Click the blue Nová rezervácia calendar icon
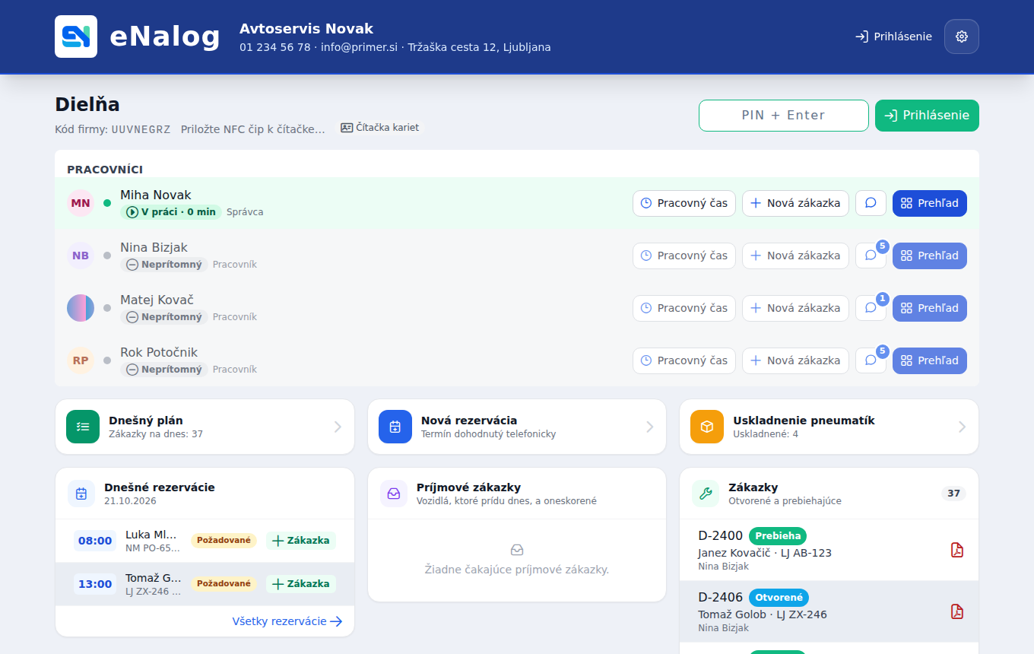 click(395, 427)
